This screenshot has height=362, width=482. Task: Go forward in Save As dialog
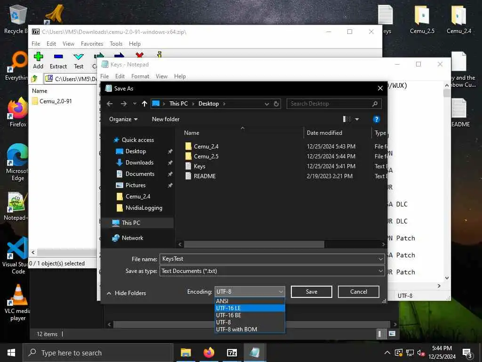pyautogui.click(x=124, y=104)
